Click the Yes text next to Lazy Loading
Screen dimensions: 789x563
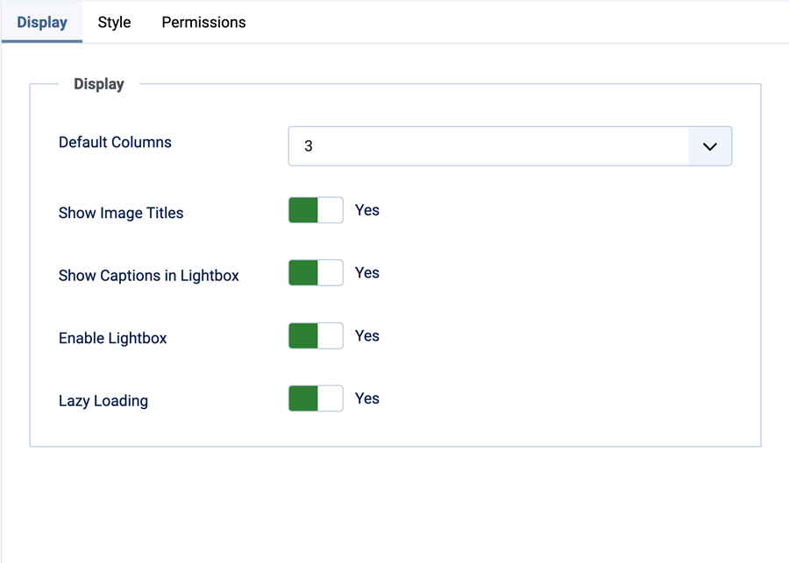pyautogui.click(x=366, y=398)
